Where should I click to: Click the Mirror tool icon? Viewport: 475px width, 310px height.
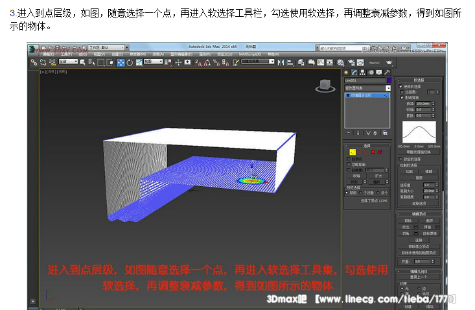(281, 62)
